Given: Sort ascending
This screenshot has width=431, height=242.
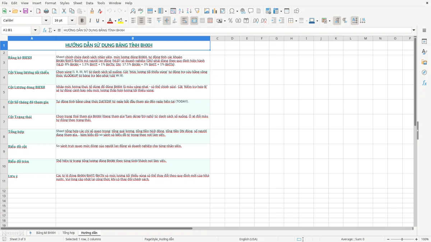Looking at the screenshot, I should (x=181, y=11).
